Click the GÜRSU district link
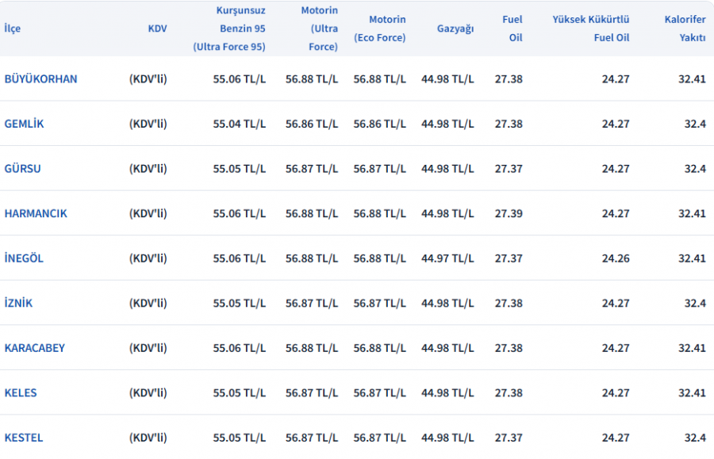Image resolution: width=714 pixels, height=459 pixels. coord(23,169)
